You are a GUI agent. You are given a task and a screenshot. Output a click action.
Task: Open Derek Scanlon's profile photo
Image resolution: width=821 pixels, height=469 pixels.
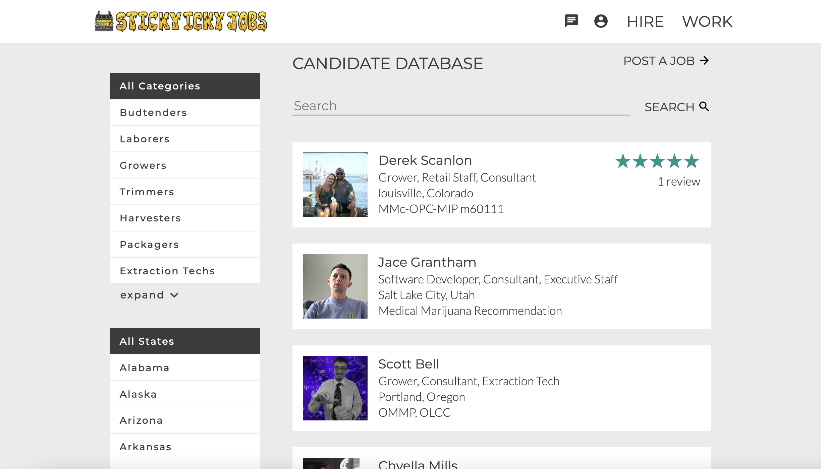click(335, 185)
